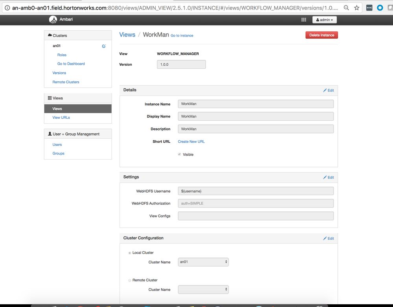Open Go to Dashboard in sidebar
Image resolution: width=393 pixels, height=307 pixels.
71,64
